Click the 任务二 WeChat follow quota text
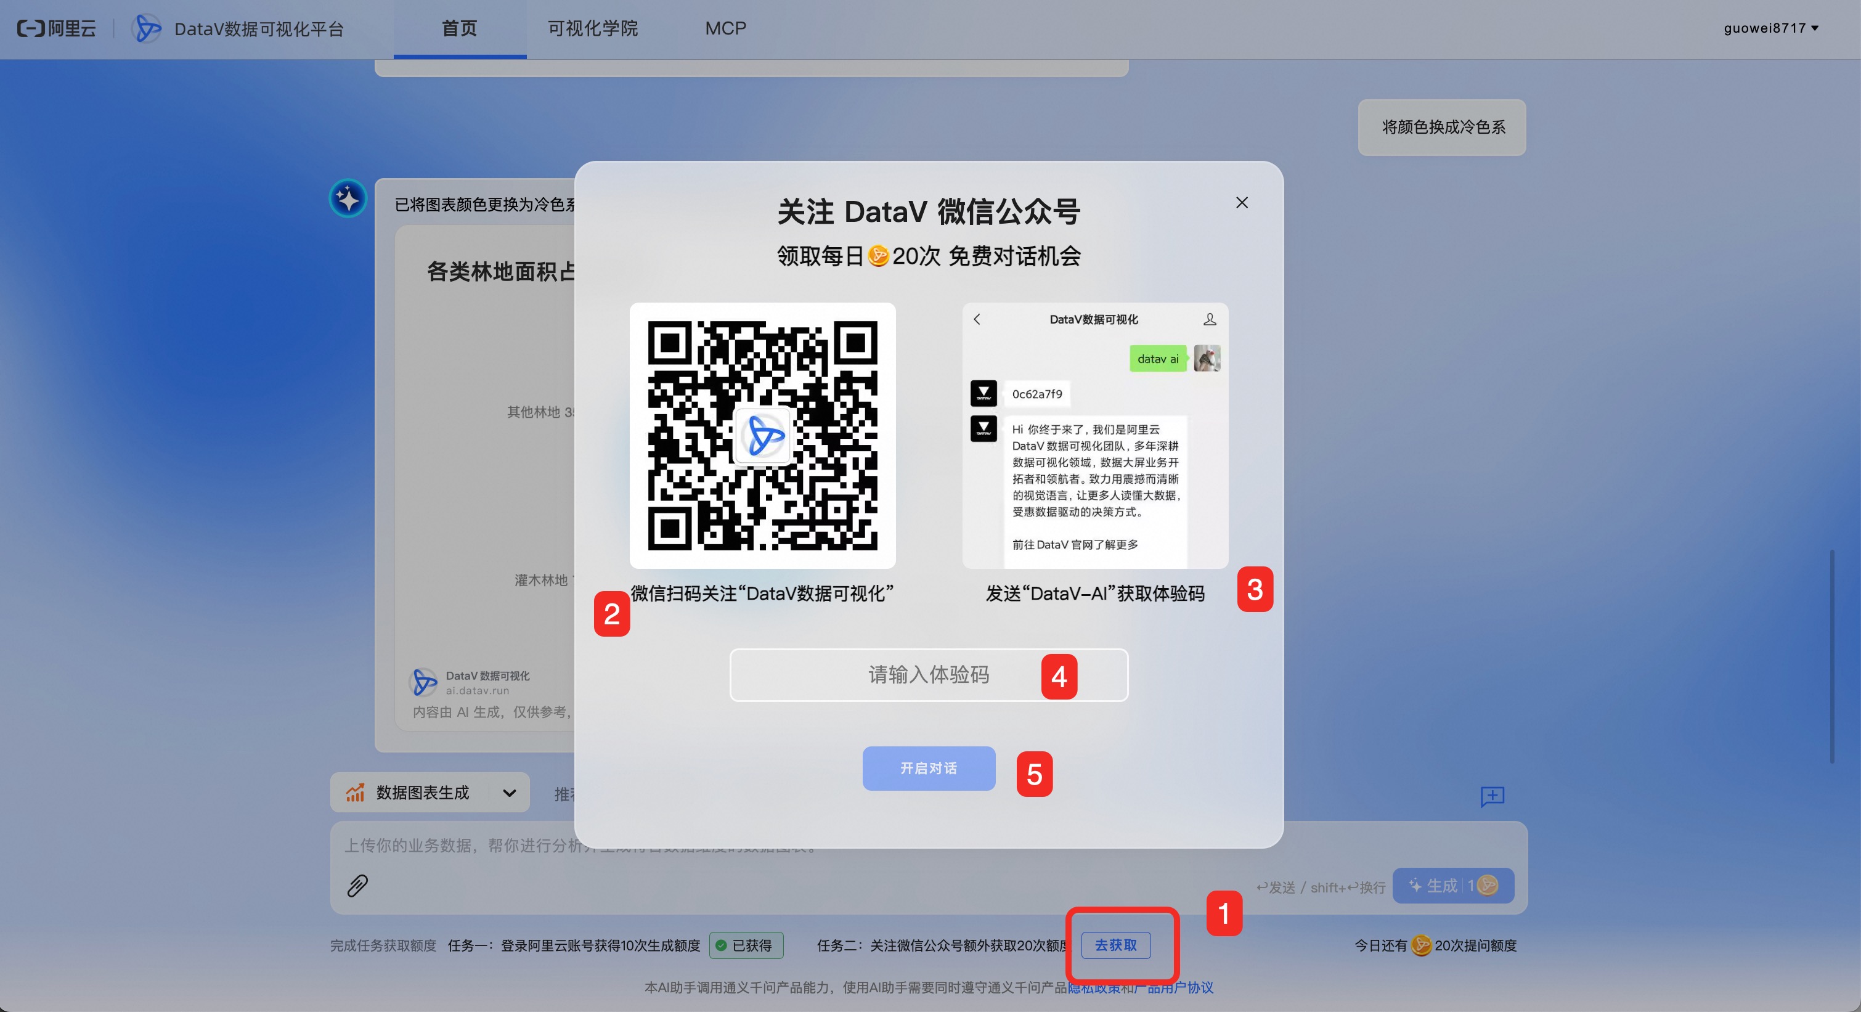This screenshot has height=1012, width=1861. [x=942, y=945]
